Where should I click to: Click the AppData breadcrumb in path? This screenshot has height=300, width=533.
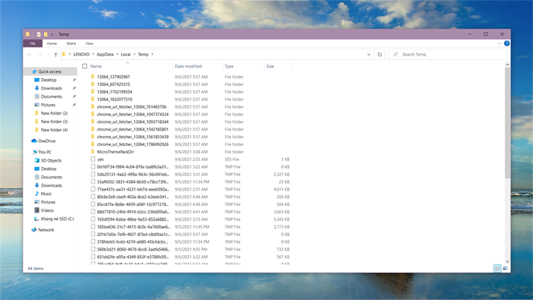tap(105, 55)
